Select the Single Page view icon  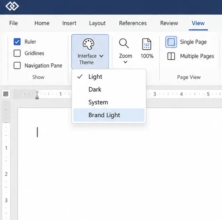pos(171,42)
